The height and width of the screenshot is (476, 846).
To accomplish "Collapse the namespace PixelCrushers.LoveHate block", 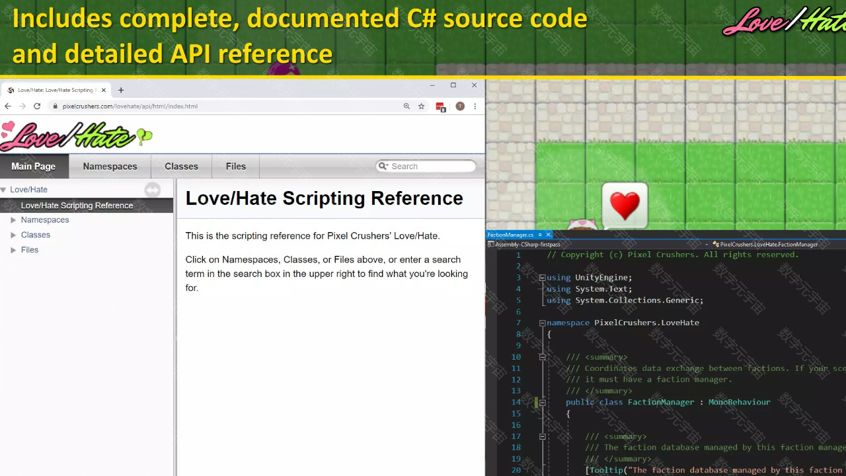I will [542, 323].
